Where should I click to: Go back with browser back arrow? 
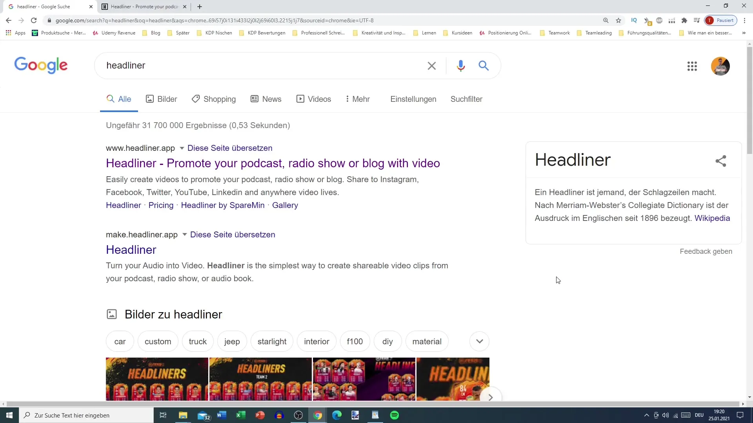coord(9,20)
